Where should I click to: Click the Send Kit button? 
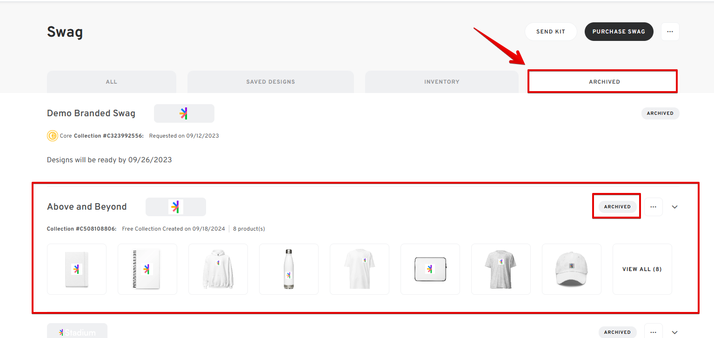[x=550, y=32]
